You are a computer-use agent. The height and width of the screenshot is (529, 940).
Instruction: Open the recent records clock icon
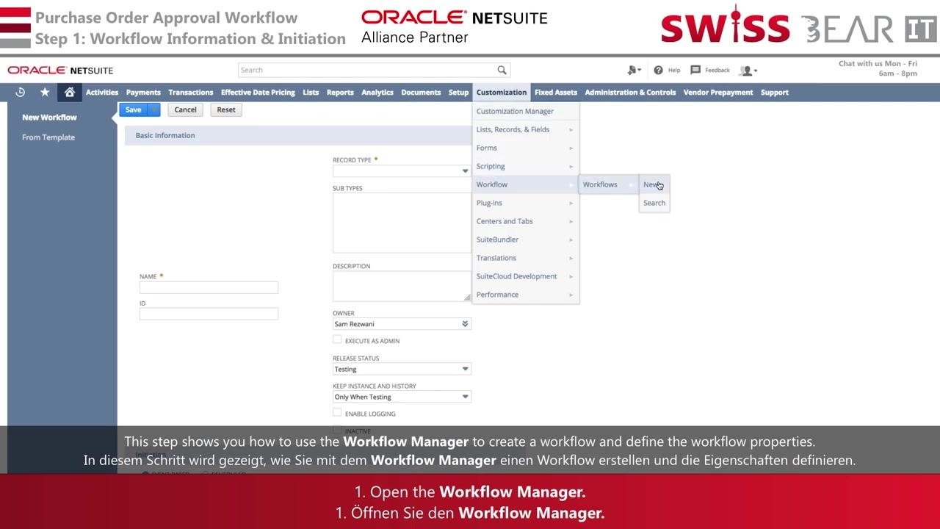coord(21,93)
